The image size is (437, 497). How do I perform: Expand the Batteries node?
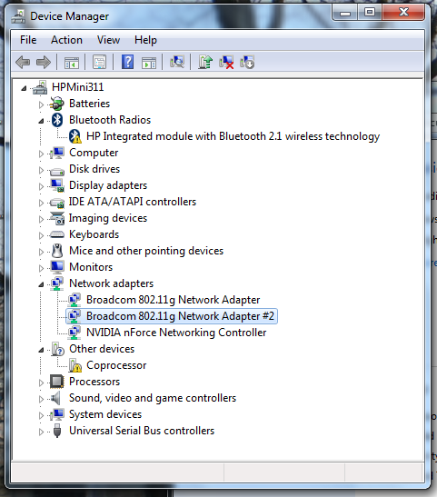[41, 104]
